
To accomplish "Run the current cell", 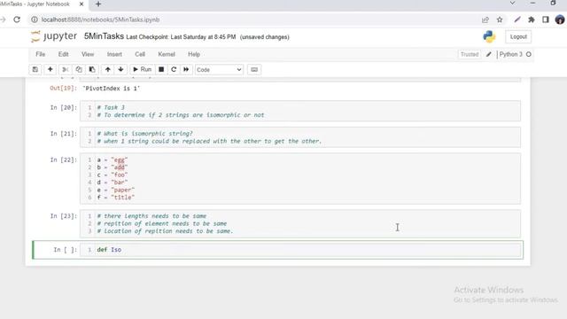I will 142,69.
